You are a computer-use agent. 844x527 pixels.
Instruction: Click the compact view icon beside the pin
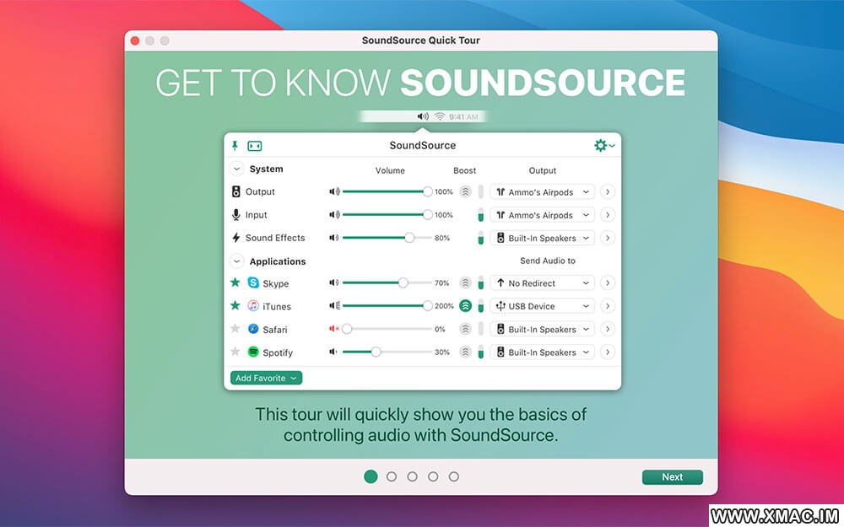point(254,146)
